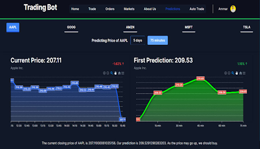This screenshot has width=260, height=149.
Task: Click the Current Price: 207.11 heading
Action: point(36,60)
